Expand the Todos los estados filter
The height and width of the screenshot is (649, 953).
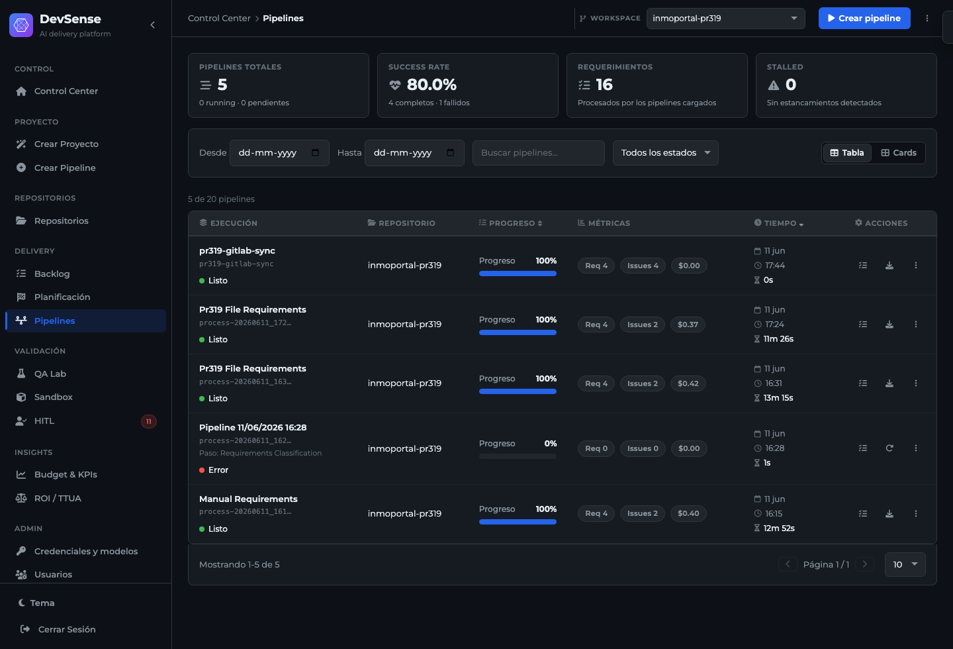(x=666, y=153)
